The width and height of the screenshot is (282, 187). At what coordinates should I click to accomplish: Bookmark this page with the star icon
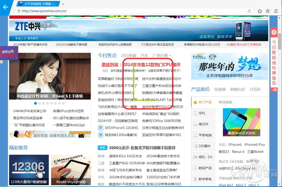tap(268, 11)
